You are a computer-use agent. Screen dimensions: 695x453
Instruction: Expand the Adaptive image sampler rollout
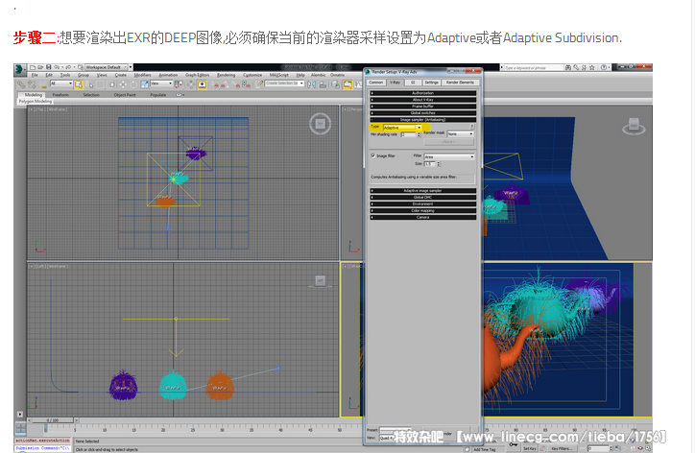coord(422,191)
